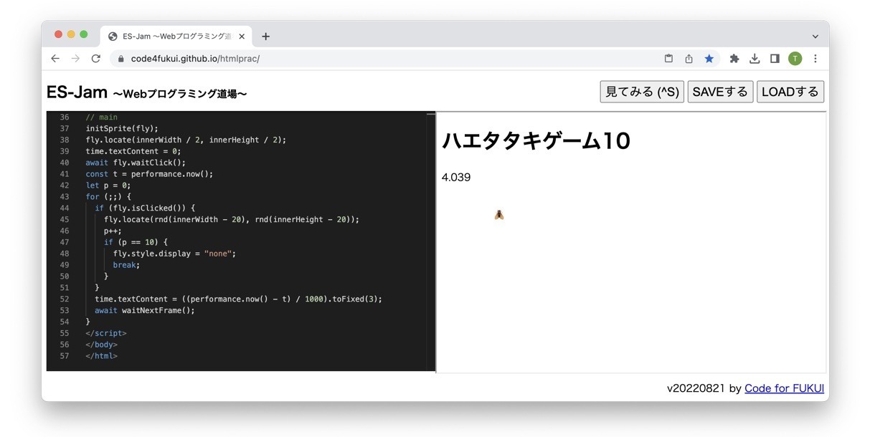875x437 pixels.
Task: Open the Downloads icon in the toolbar
Action: pos(755,58)
